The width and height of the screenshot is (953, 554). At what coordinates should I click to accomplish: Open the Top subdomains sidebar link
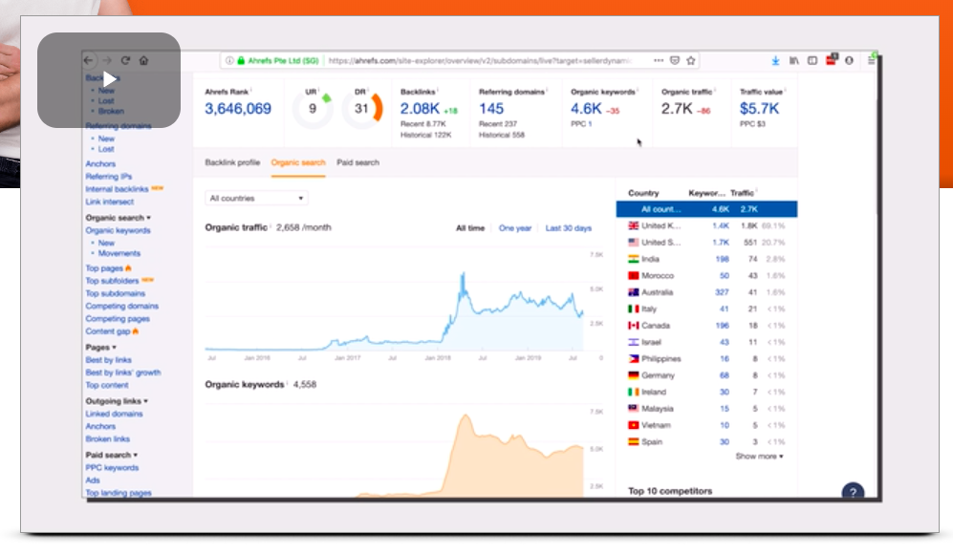[x=116, y=293]
